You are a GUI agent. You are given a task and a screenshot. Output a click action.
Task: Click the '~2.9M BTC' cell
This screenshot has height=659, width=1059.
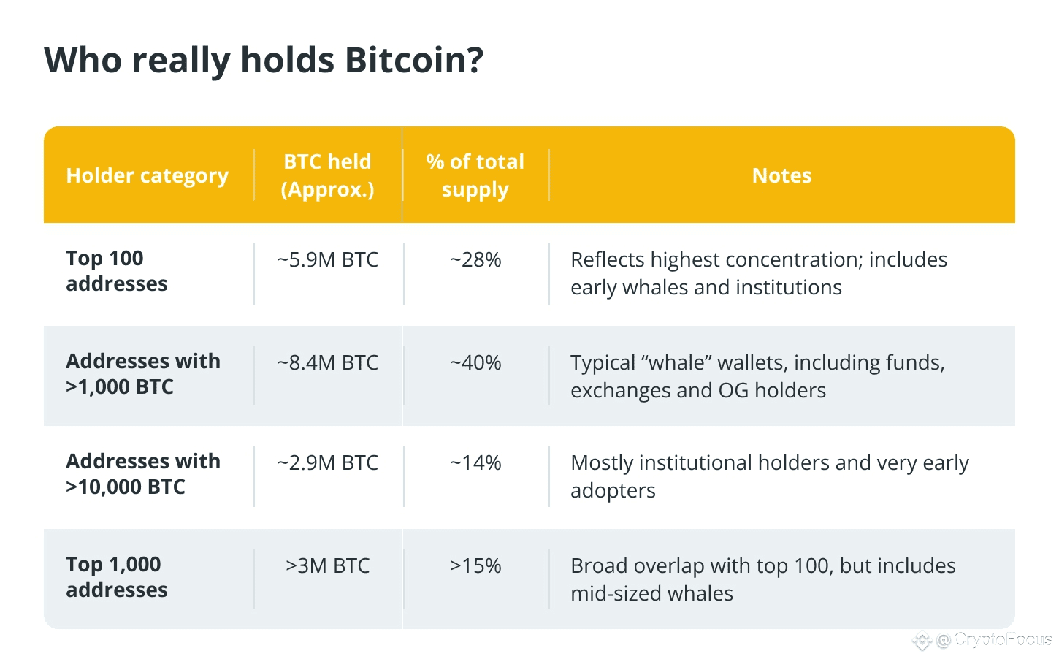[328, 463]
